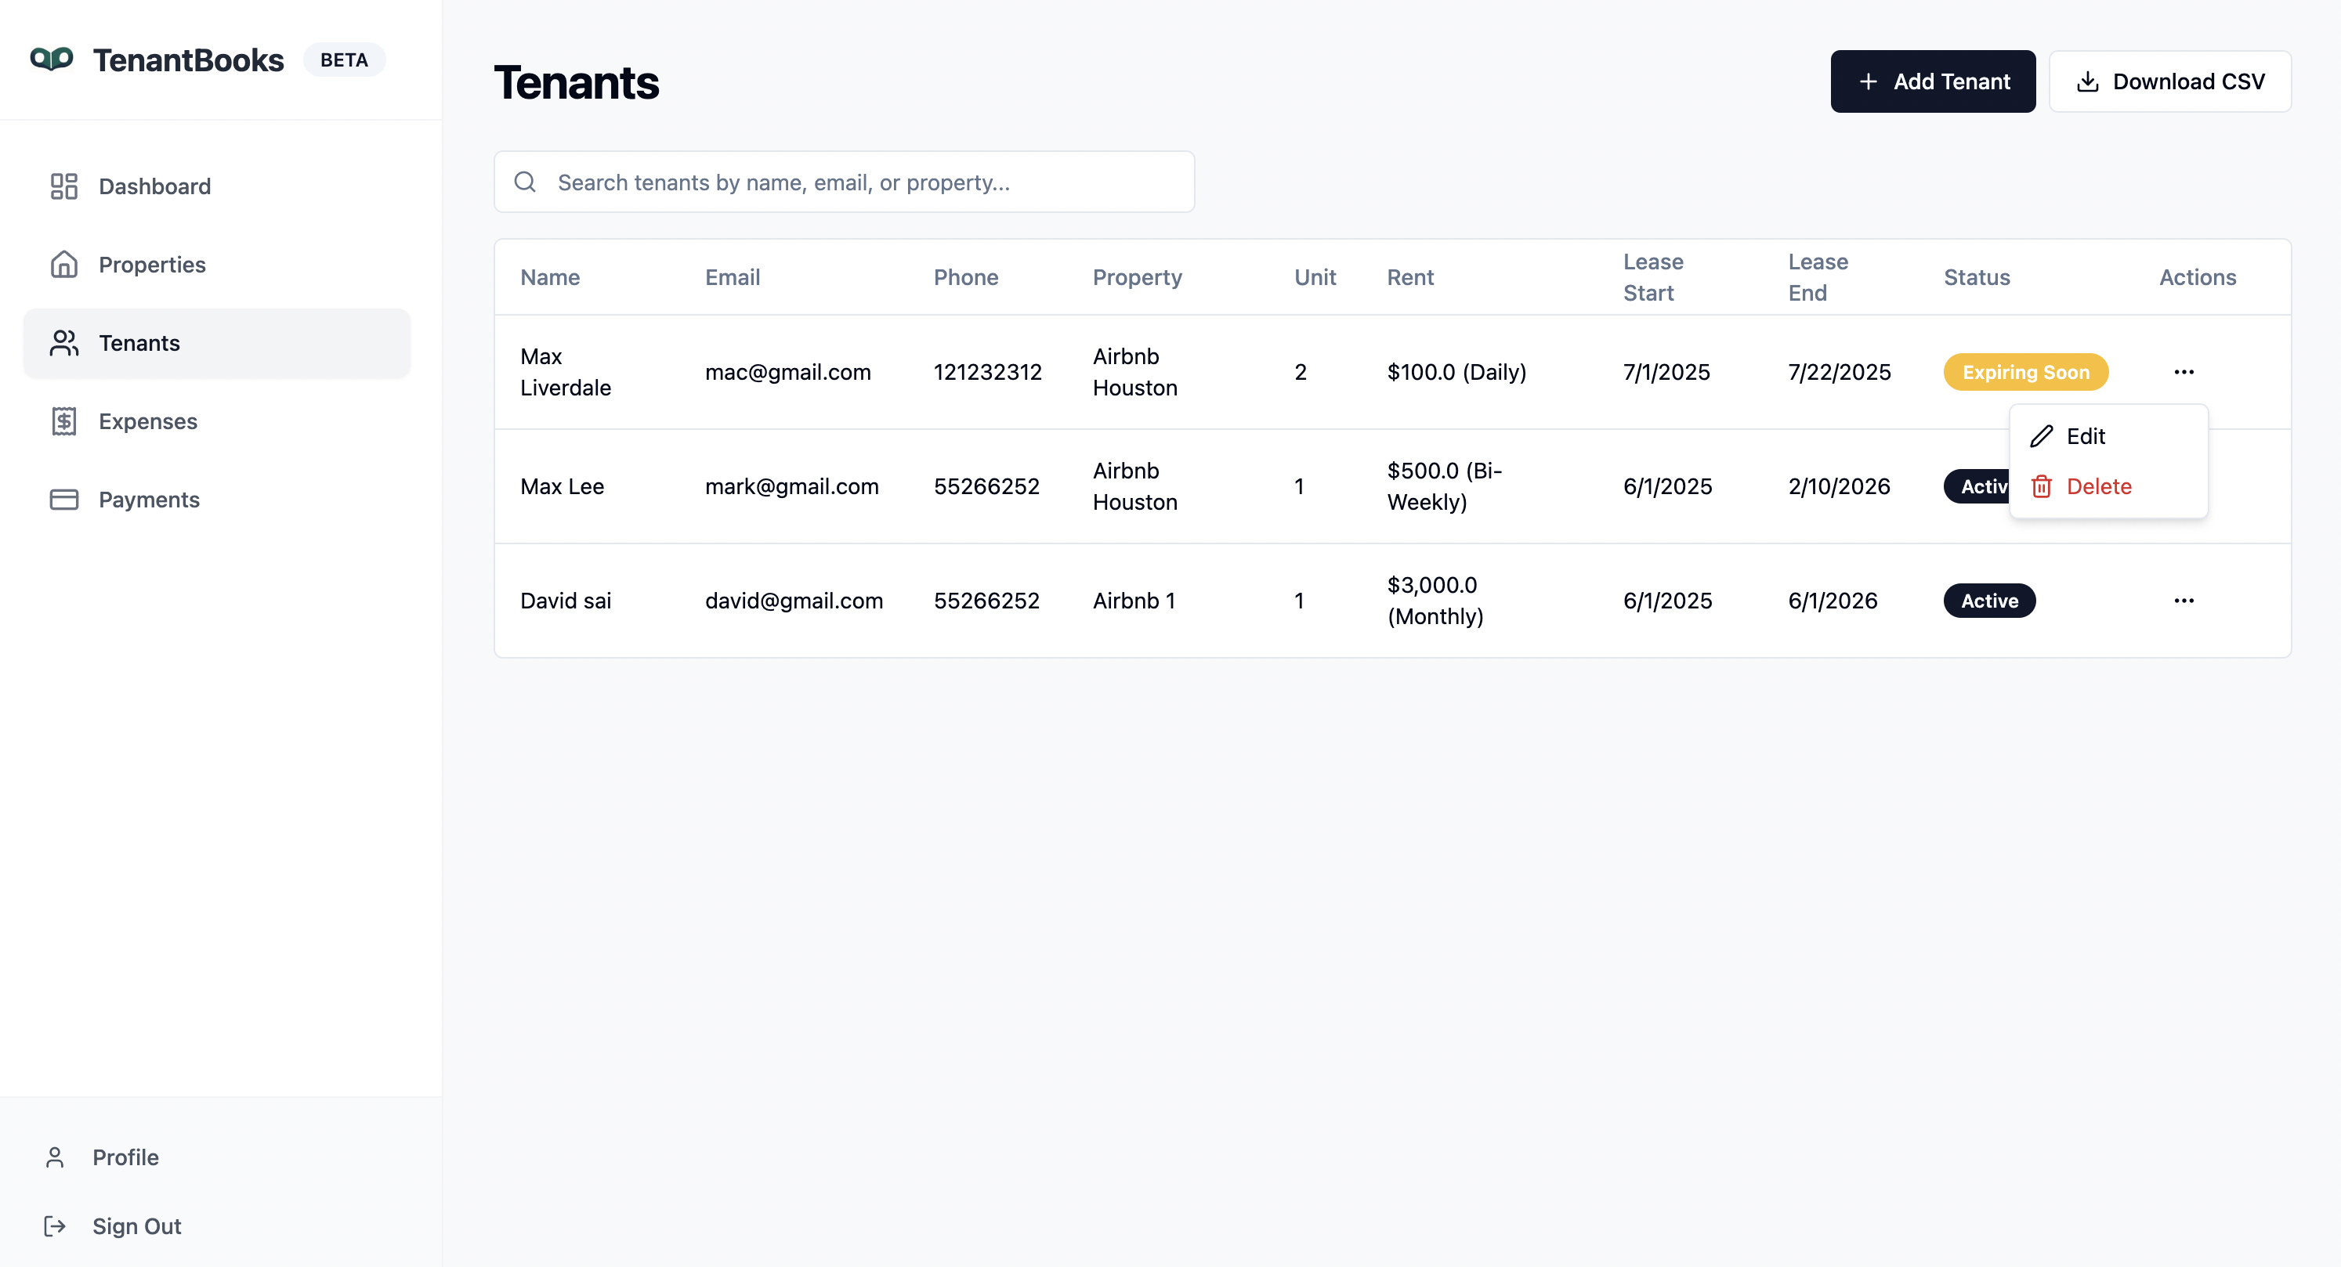Click the download icon on Download CSV
Screen dimensions: 2341x1267
(2087, 81)
